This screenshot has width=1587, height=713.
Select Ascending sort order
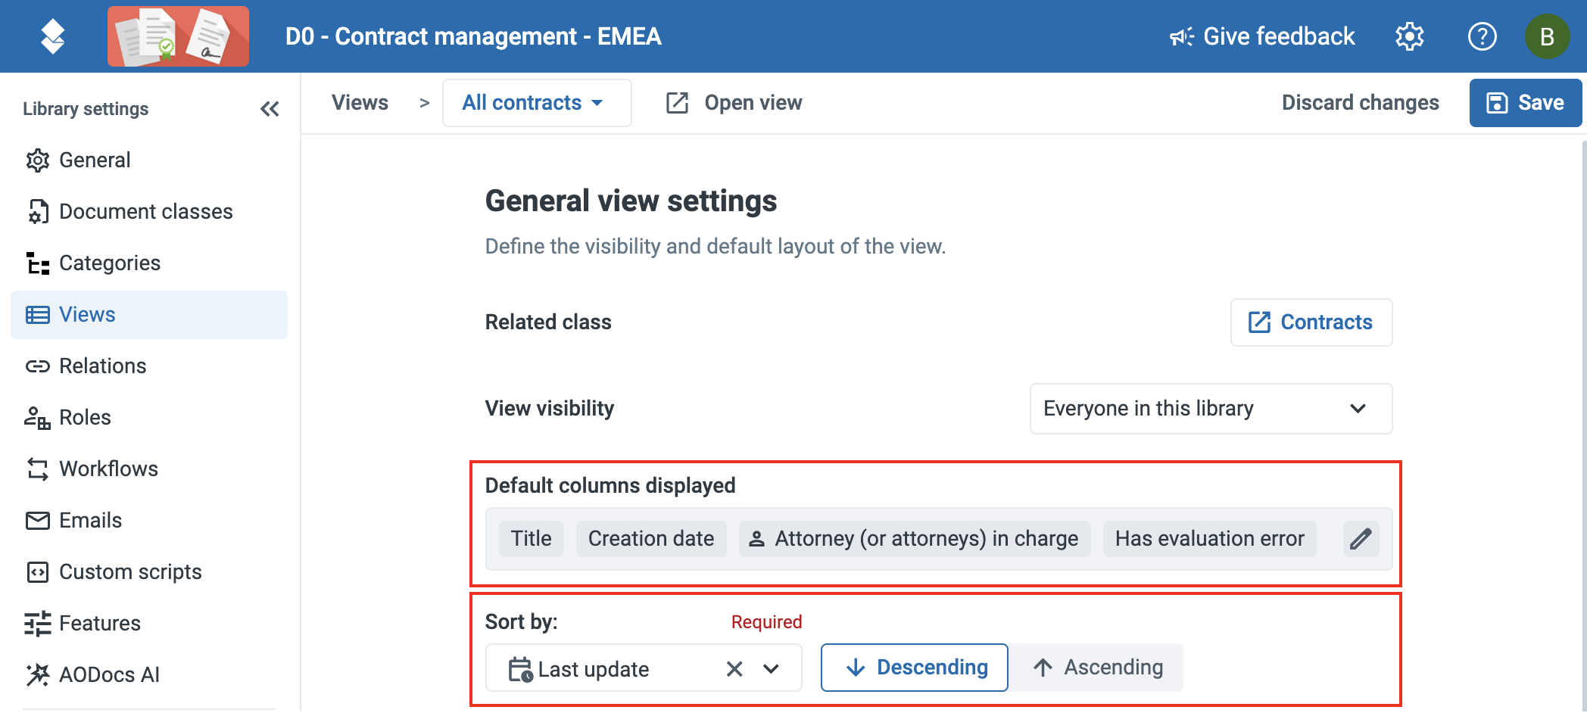[1097, 668]
